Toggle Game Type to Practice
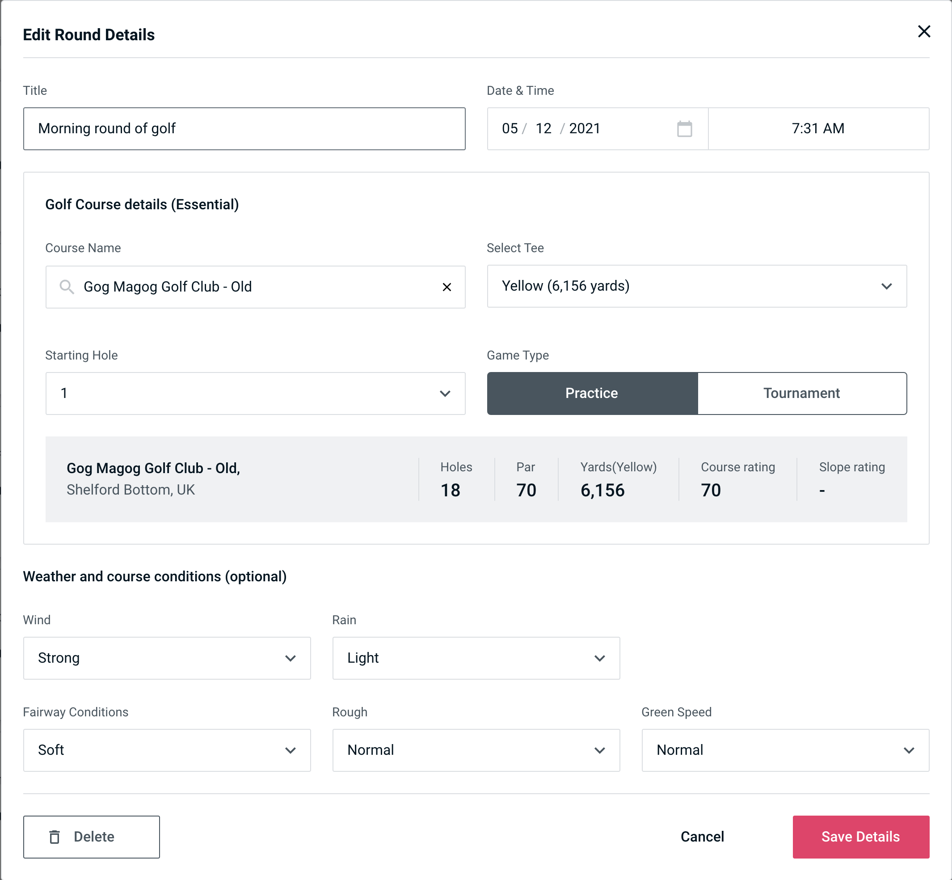The width and height of the screenshot is (952, 880). click(x=592, y=393)
